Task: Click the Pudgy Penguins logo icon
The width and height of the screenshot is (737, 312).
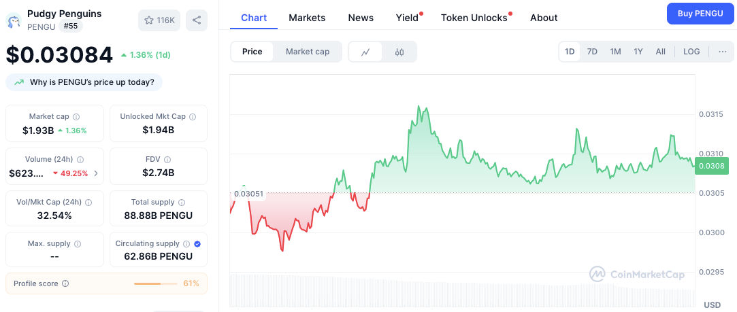Action: [x=14, y=20]
